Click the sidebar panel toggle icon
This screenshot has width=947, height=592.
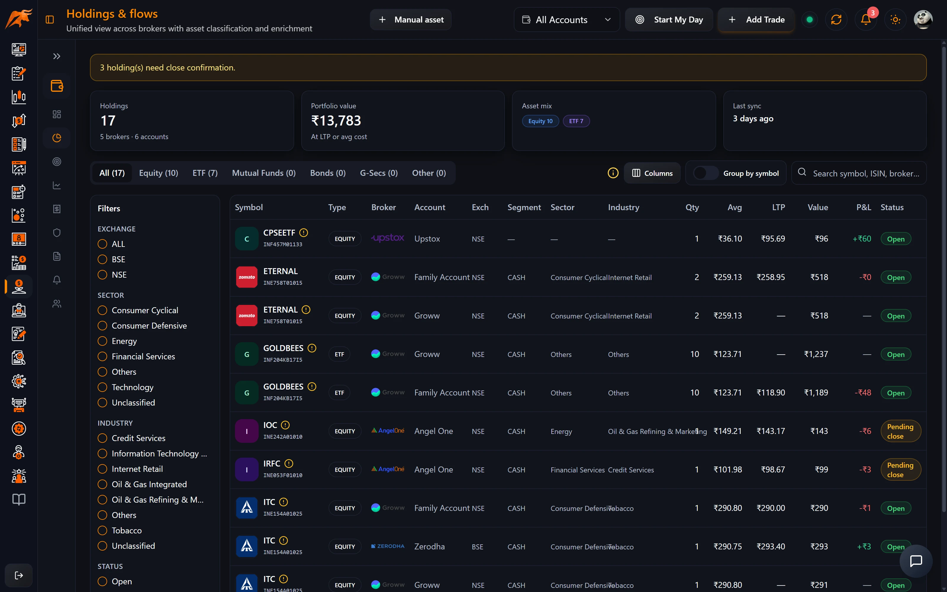click(x=50, y=20)
